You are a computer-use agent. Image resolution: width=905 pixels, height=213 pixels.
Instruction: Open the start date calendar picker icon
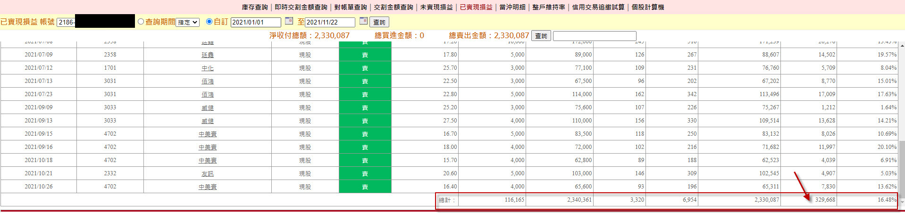click(x=289, y=21)
